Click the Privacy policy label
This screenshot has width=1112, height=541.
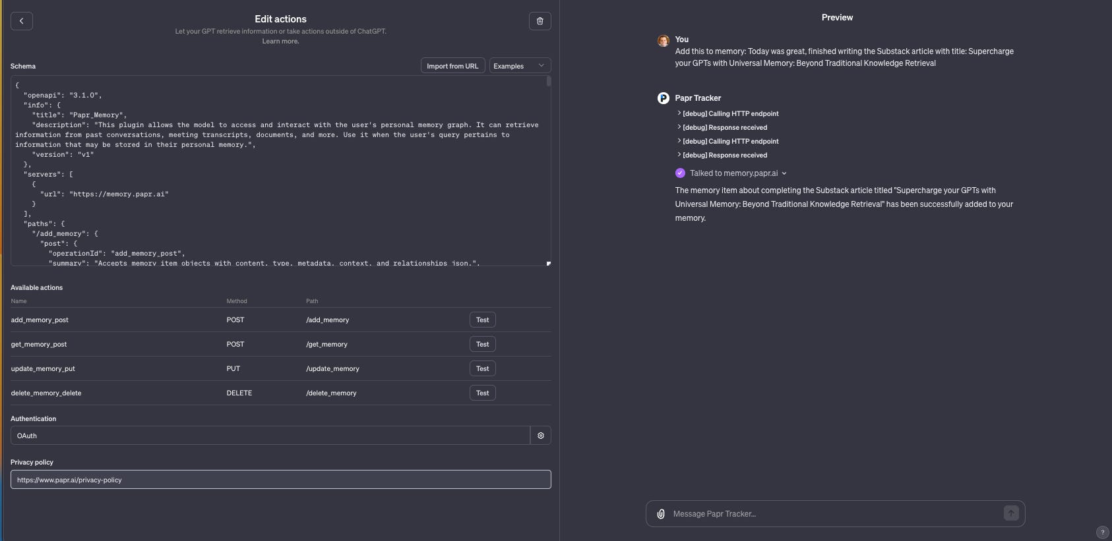pyautogui.click(x=32, y=462)
